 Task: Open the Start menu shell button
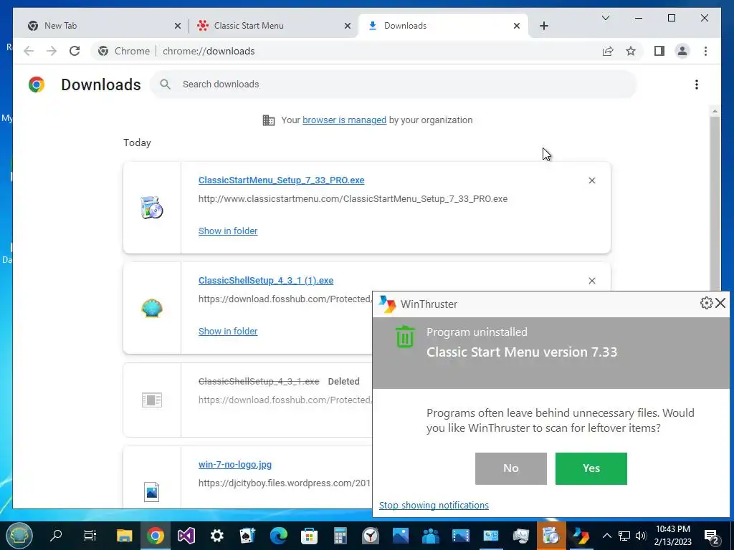pyautogui.click(x=19, y=535)
